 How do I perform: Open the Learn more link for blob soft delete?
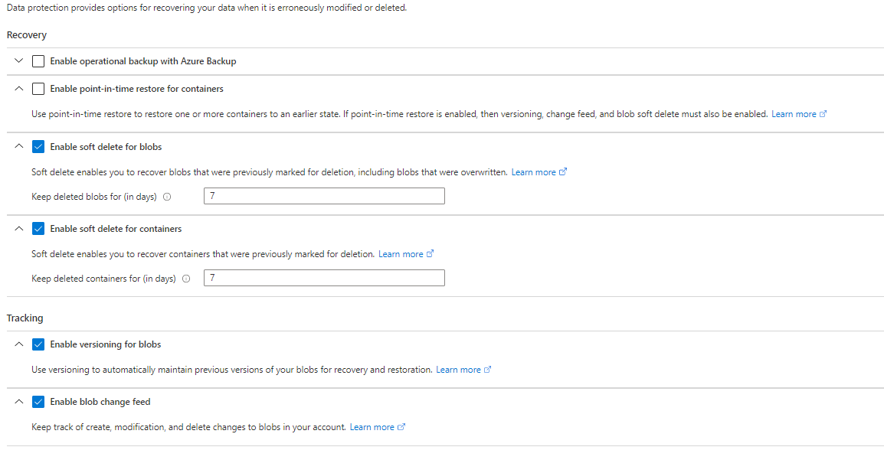click(x=534, y=171)
